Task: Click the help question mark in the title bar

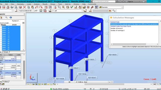Action: pyautogui.click(x=144, y=1)
